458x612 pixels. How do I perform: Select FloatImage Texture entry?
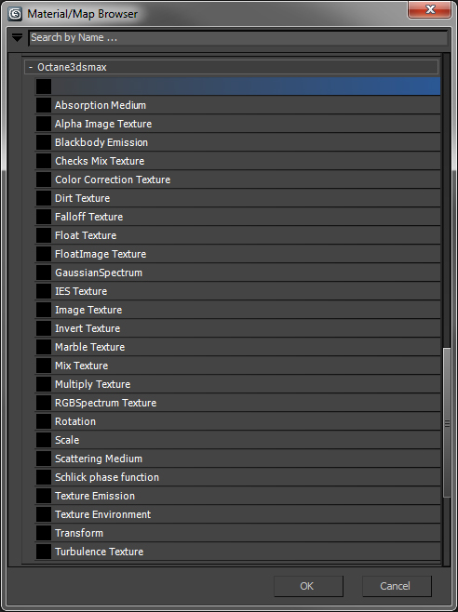pos(237,254)
